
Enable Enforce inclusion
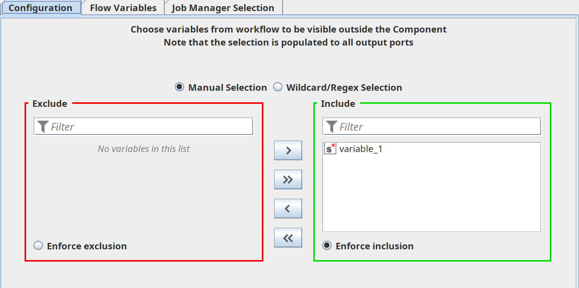pos(327,246)
